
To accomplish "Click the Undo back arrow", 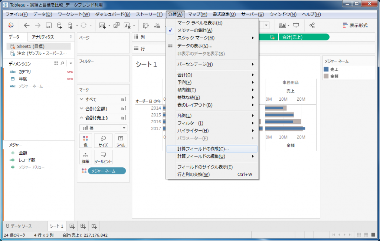I will [x=27, y=26].
